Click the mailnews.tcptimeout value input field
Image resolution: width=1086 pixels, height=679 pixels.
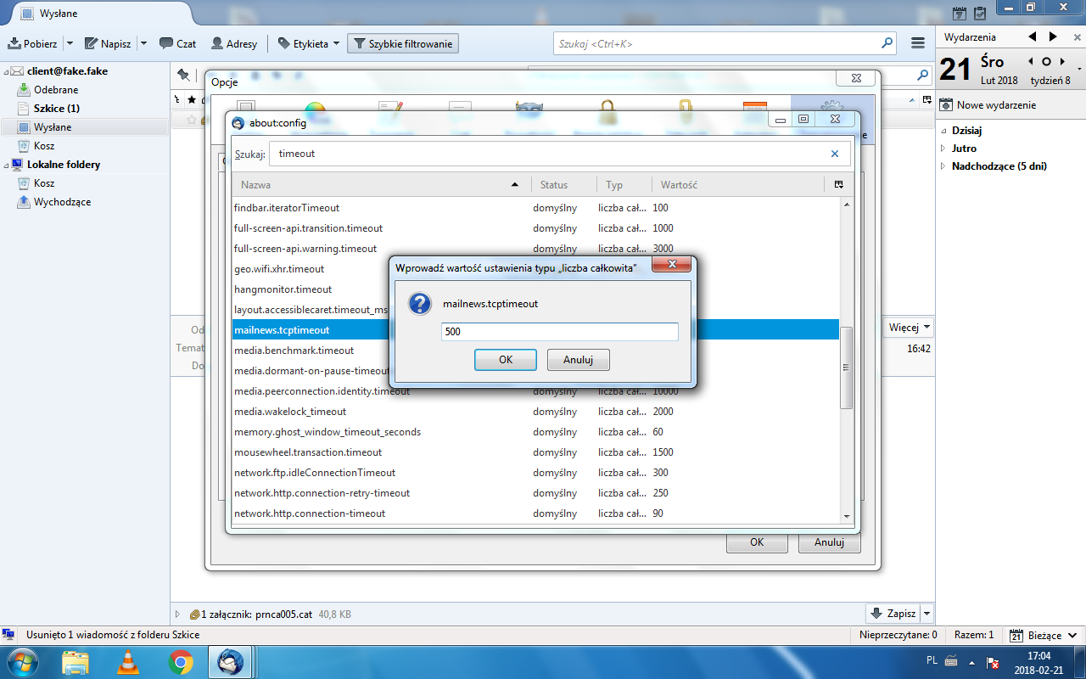[x=560, y=332]
